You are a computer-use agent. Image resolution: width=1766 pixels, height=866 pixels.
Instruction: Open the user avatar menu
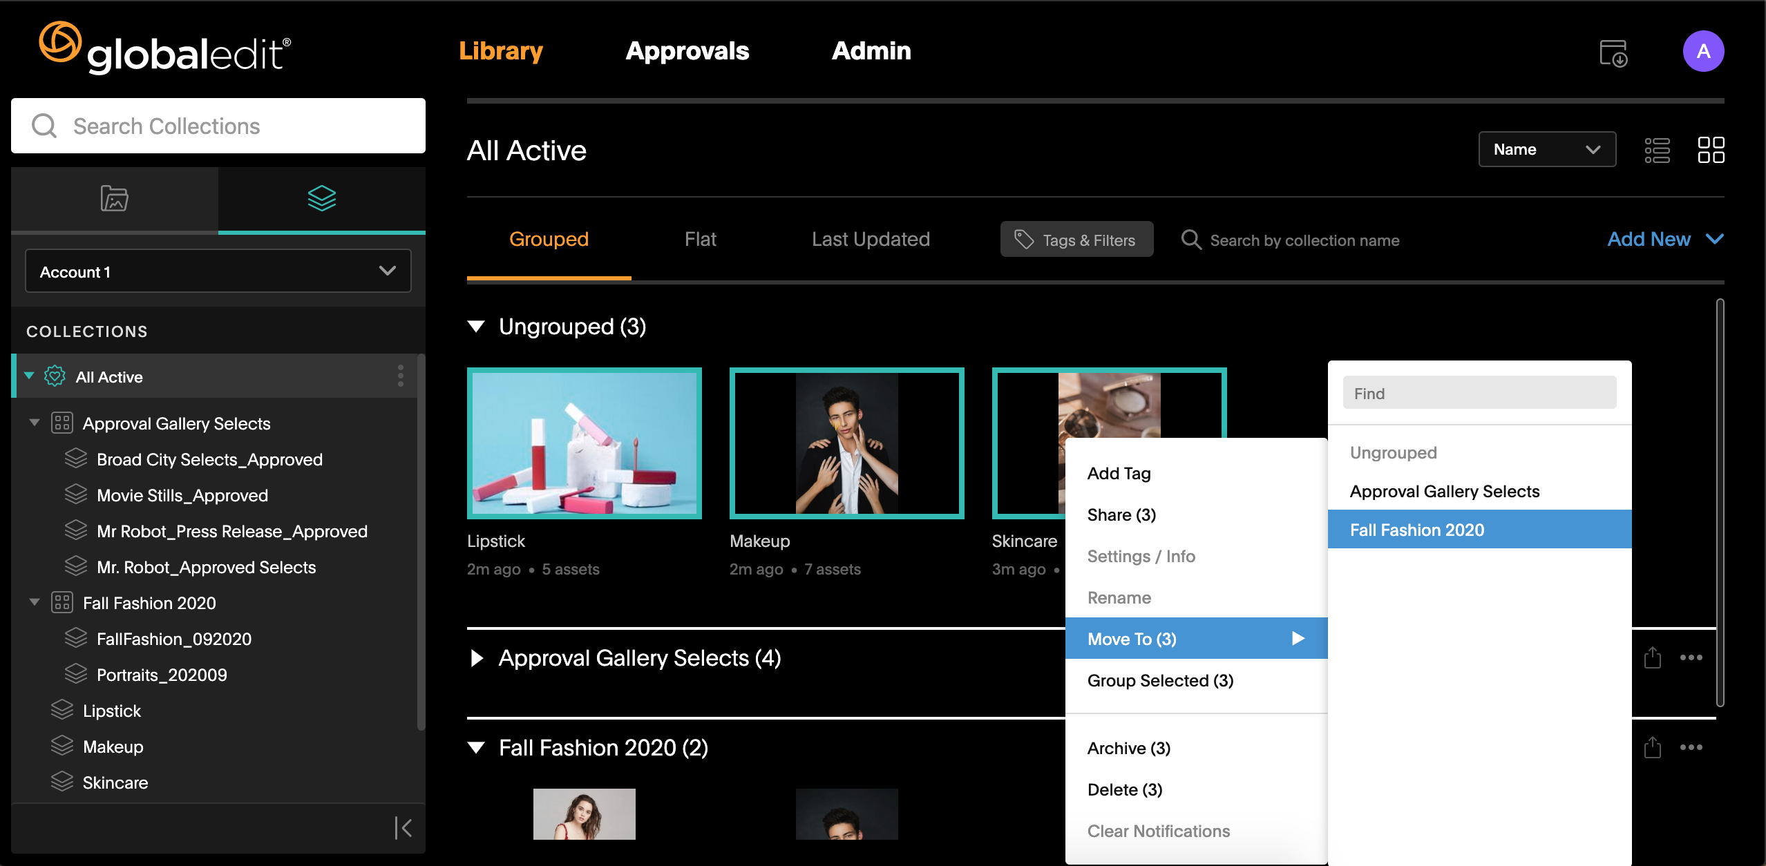pos(1703,51)
